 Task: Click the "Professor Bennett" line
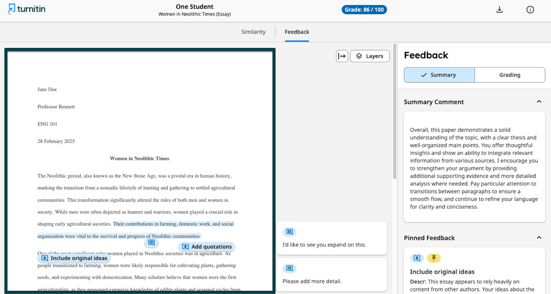click(56, 107)
